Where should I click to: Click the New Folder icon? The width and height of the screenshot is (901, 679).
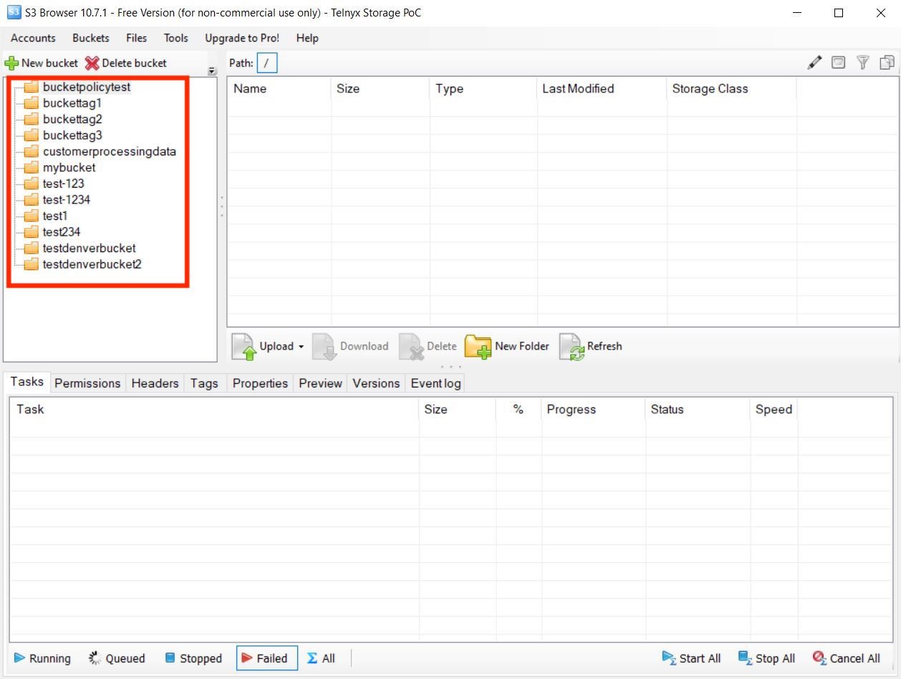[x=478, y=347]
